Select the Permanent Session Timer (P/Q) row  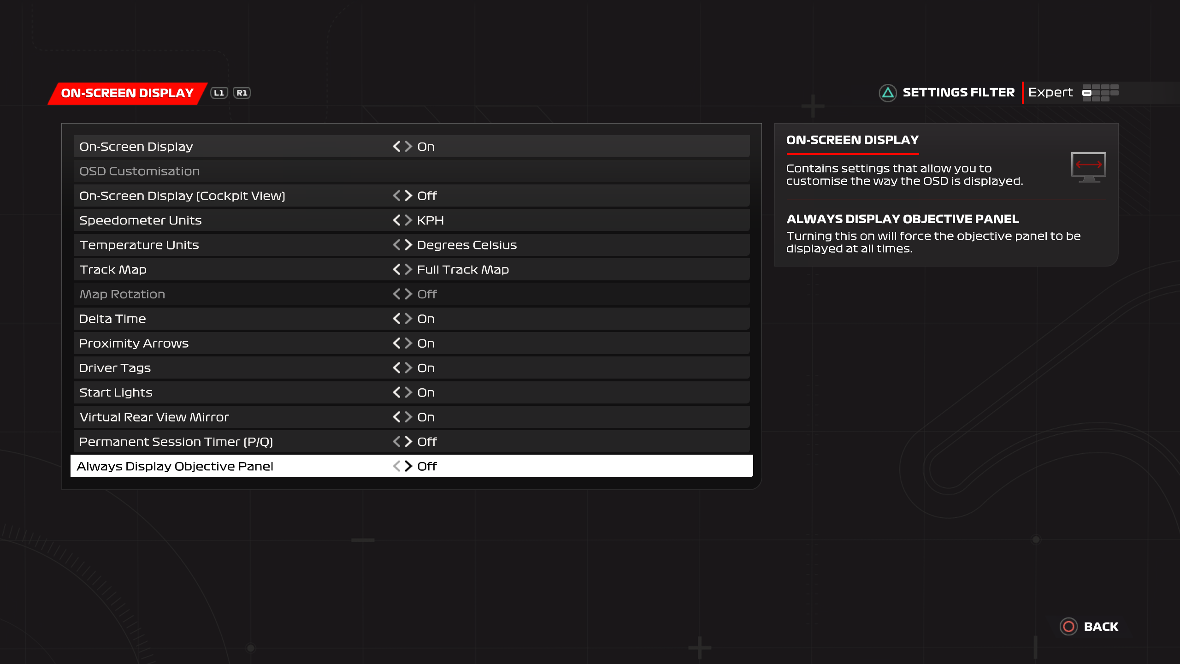[176, 442]
